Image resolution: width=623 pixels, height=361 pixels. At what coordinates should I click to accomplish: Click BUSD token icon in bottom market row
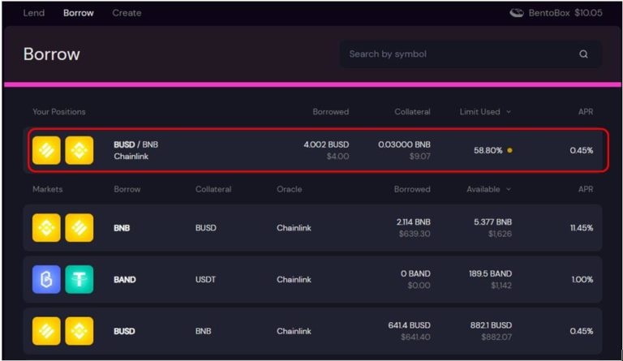pos(46,331)
